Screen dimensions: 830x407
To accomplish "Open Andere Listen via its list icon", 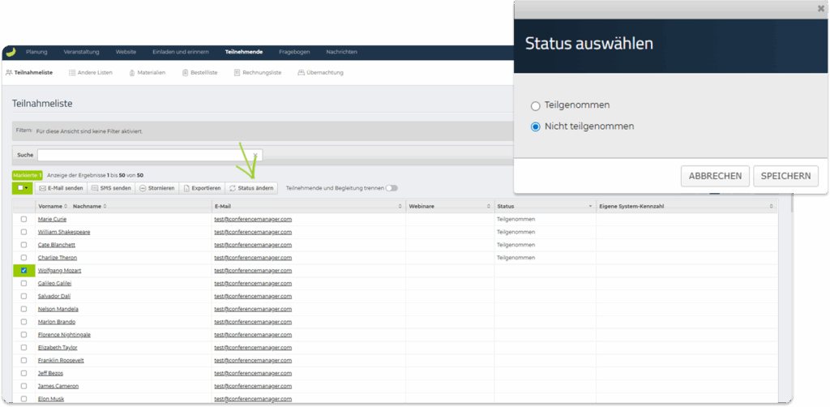I will click(x=72, y=73).
